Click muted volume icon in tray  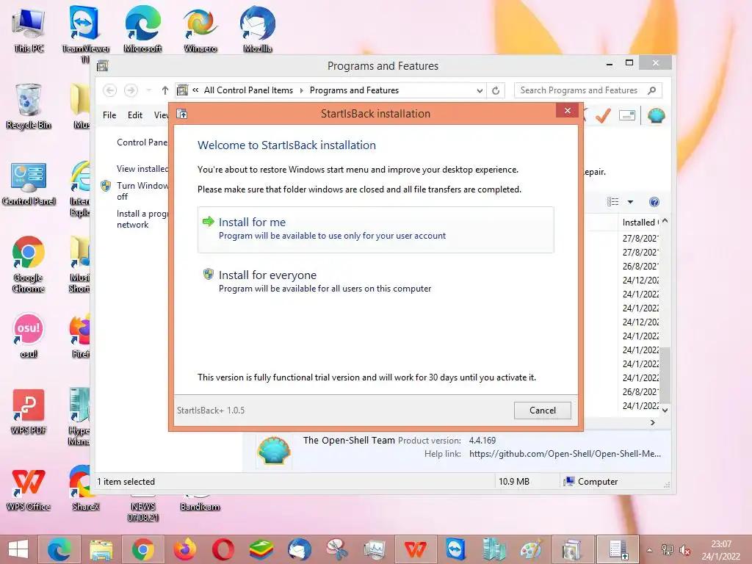click(685, 550)
